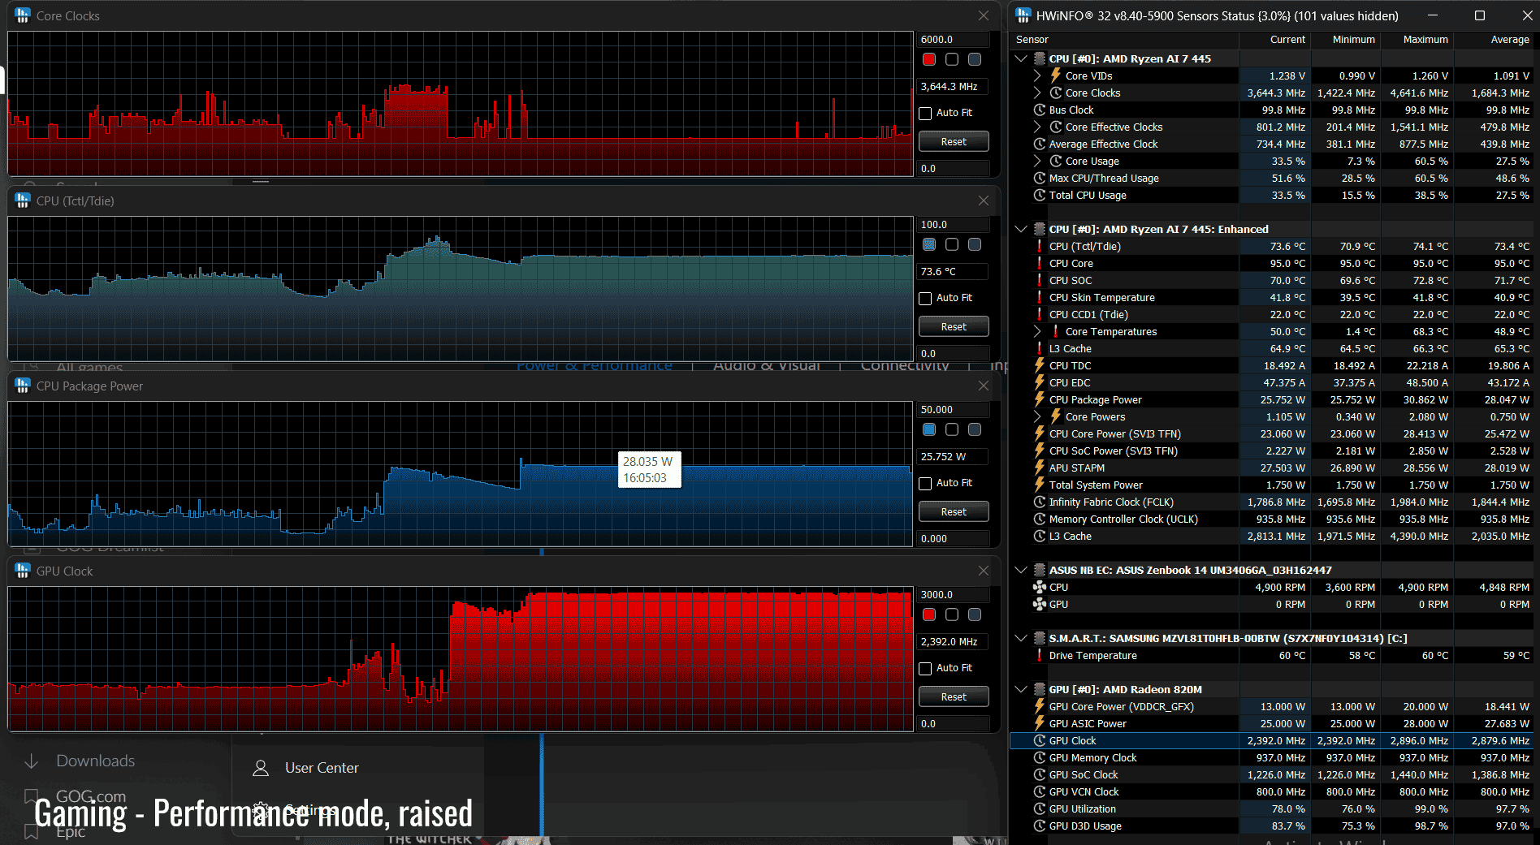The image size is (1540, 845).
Task: Click the Average column header
Action: click(1494, 39)
